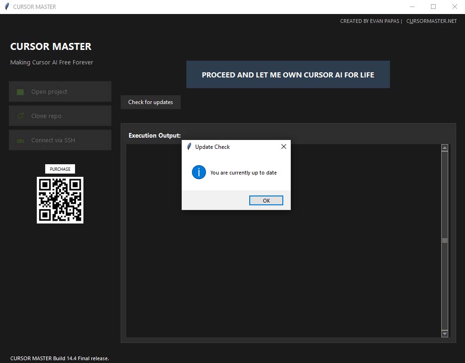Click the 'CREATED BY EVAN PAPAS' text
Screen dimensions: 465x363
369,21
